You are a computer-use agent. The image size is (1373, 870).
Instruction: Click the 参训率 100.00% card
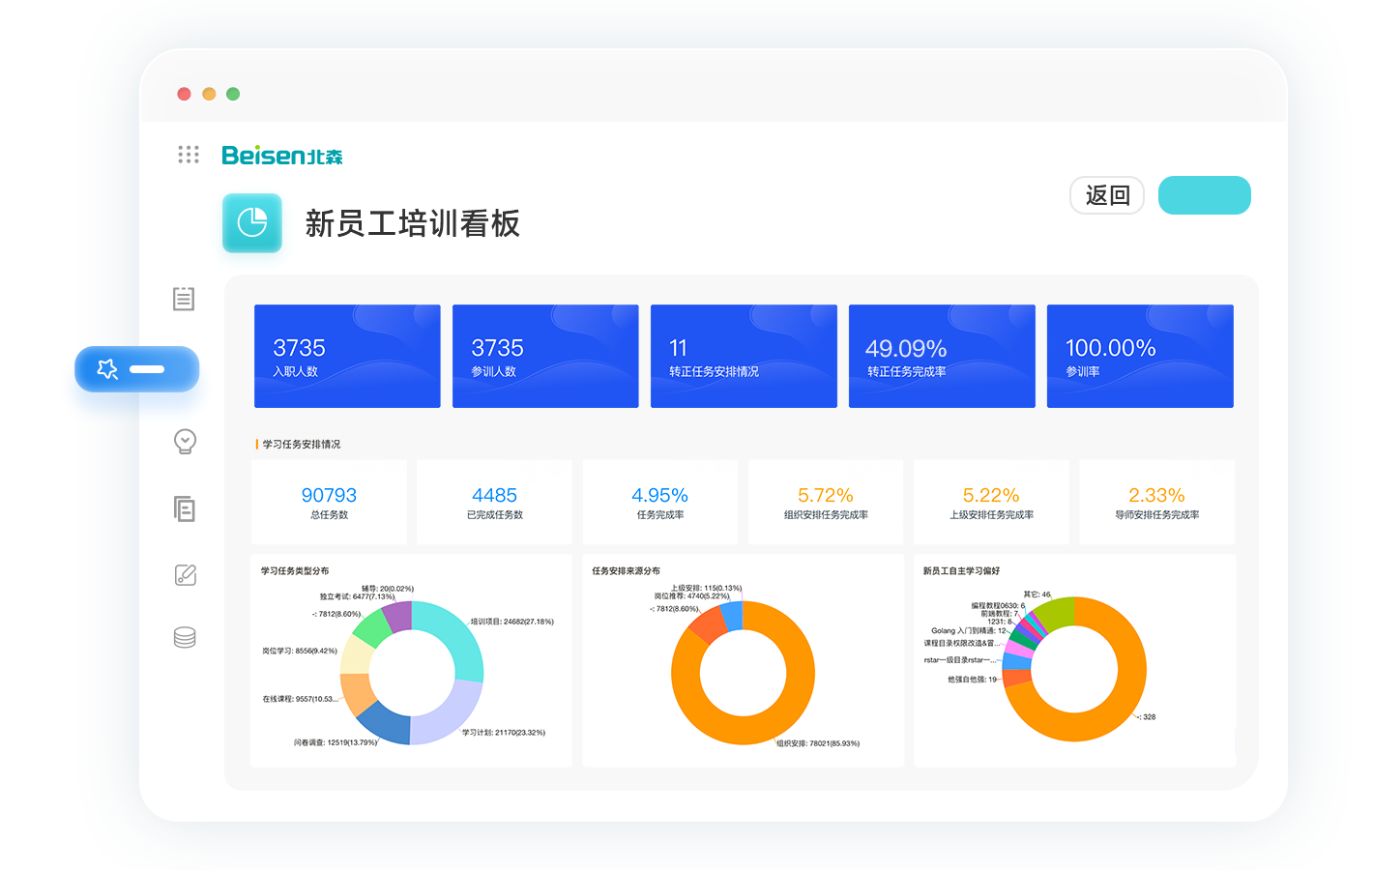point(1140,357)
